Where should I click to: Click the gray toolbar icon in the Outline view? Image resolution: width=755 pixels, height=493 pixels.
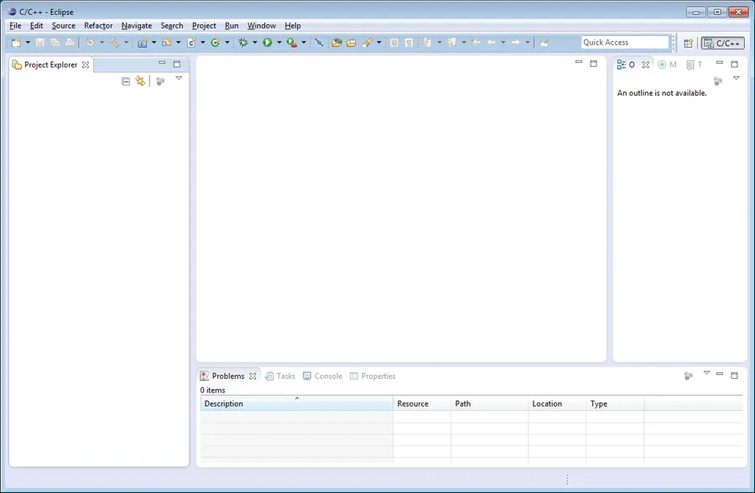click(718, 81)
